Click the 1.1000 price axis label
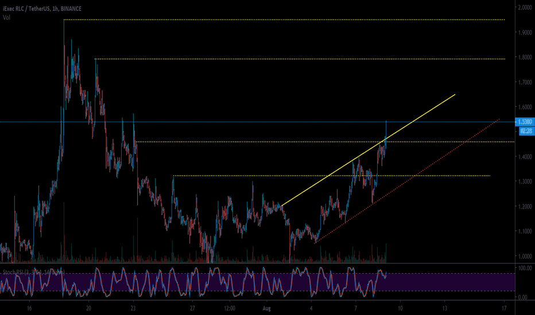Screen dimensions: 535x315 (x=525, y=231)
